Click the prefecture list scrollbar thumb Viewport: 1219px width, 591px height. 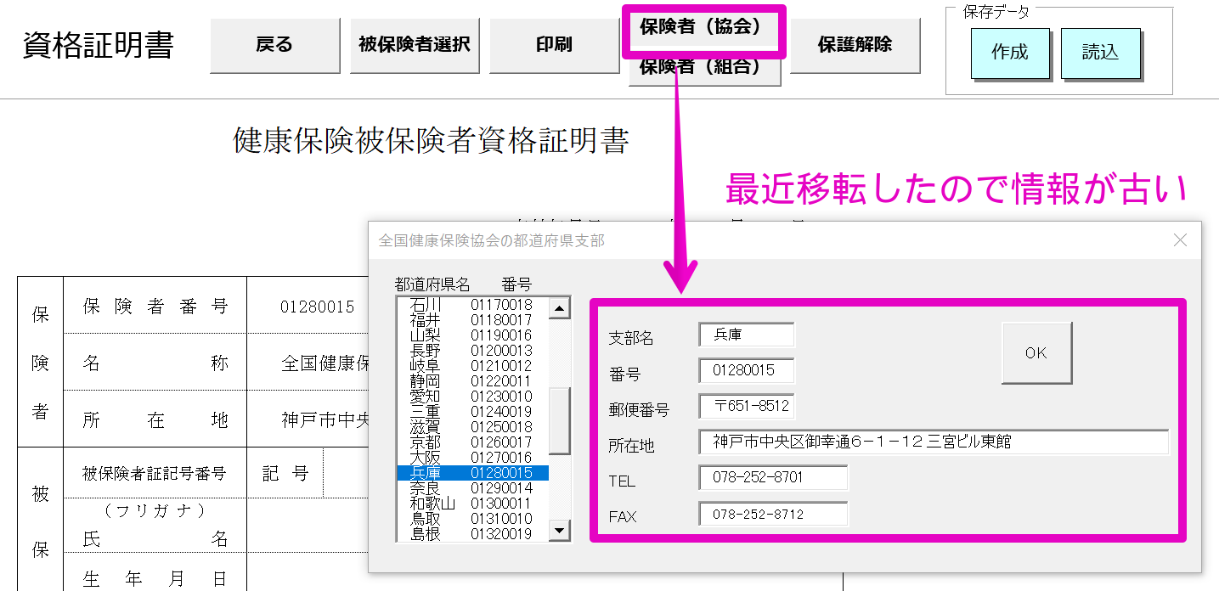tap(560, 421)
